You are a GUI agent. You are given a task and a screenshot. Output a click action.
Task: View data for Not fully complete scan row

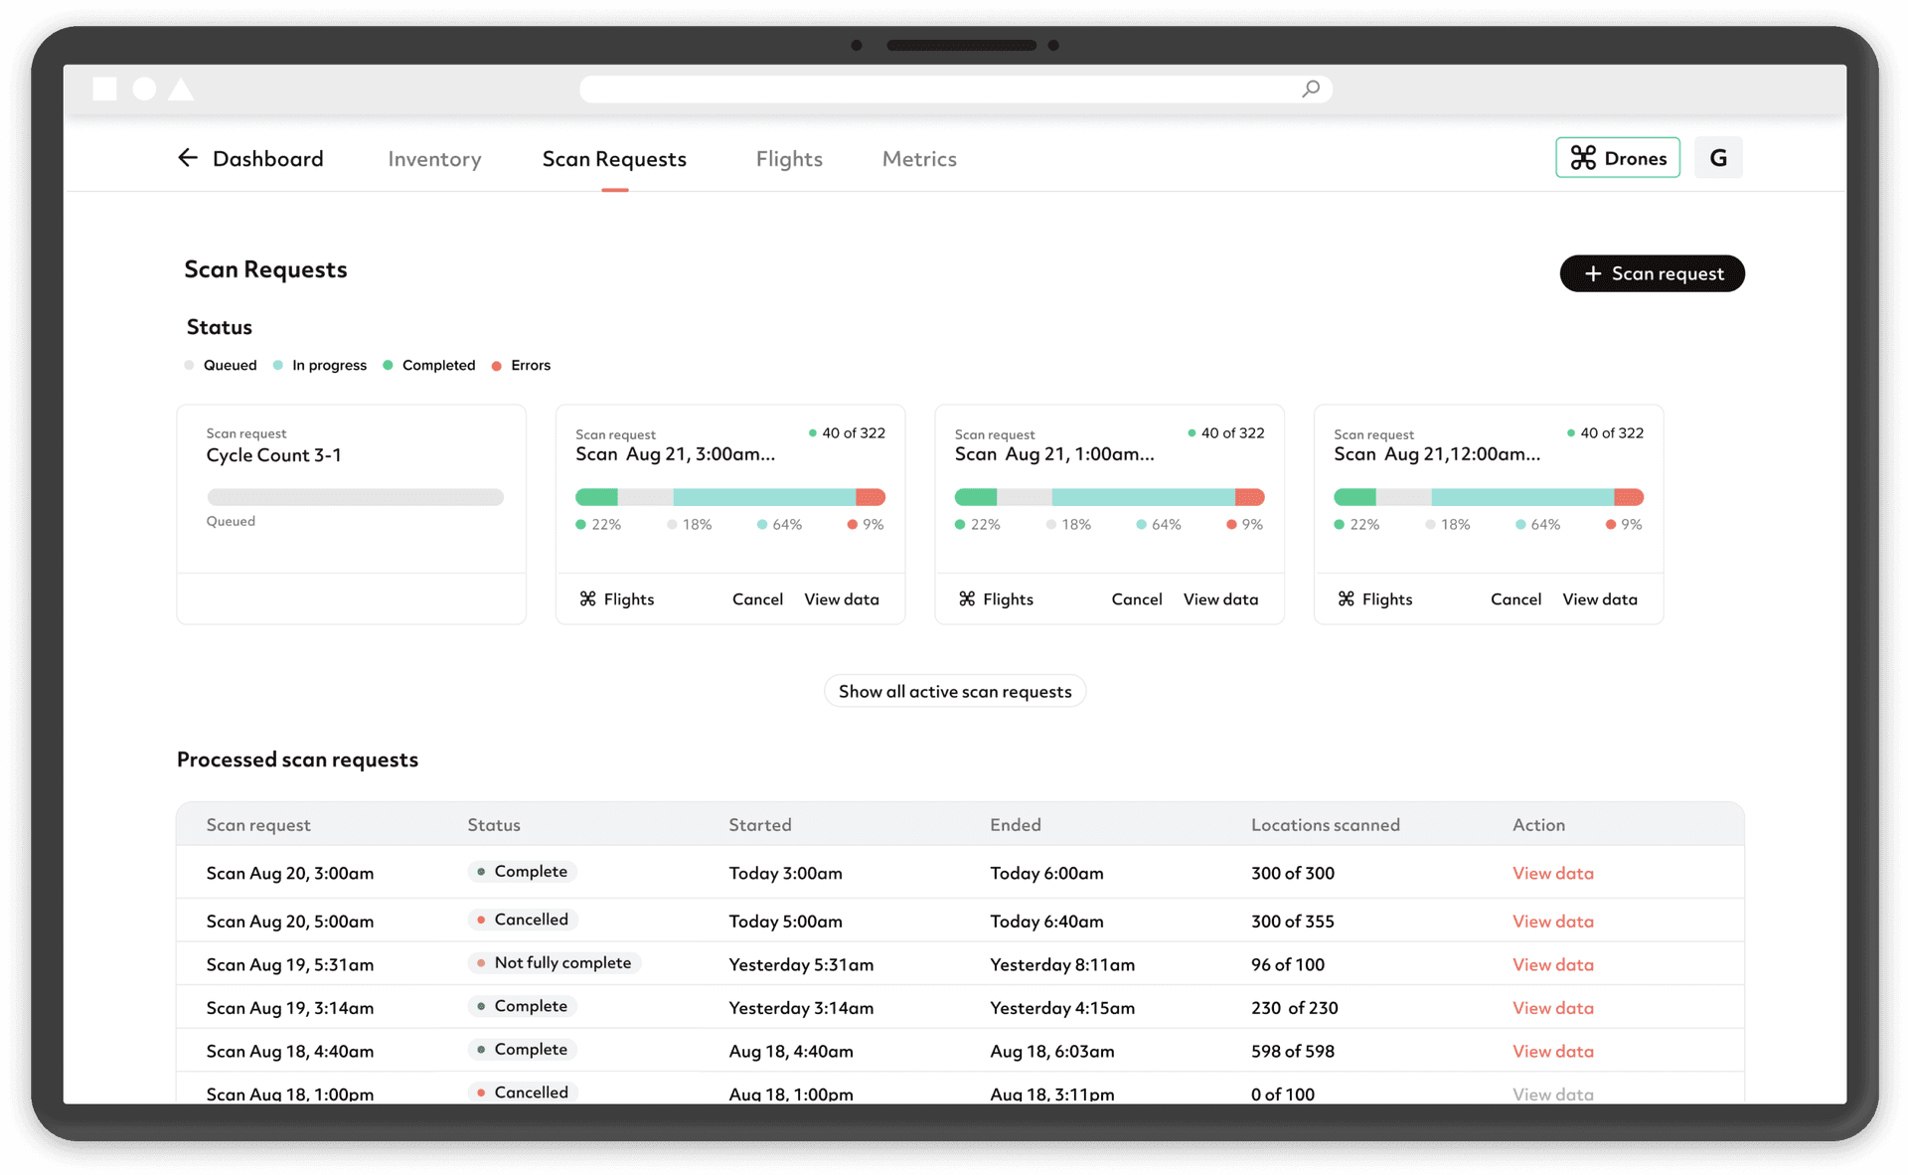tap(1552, 964)
